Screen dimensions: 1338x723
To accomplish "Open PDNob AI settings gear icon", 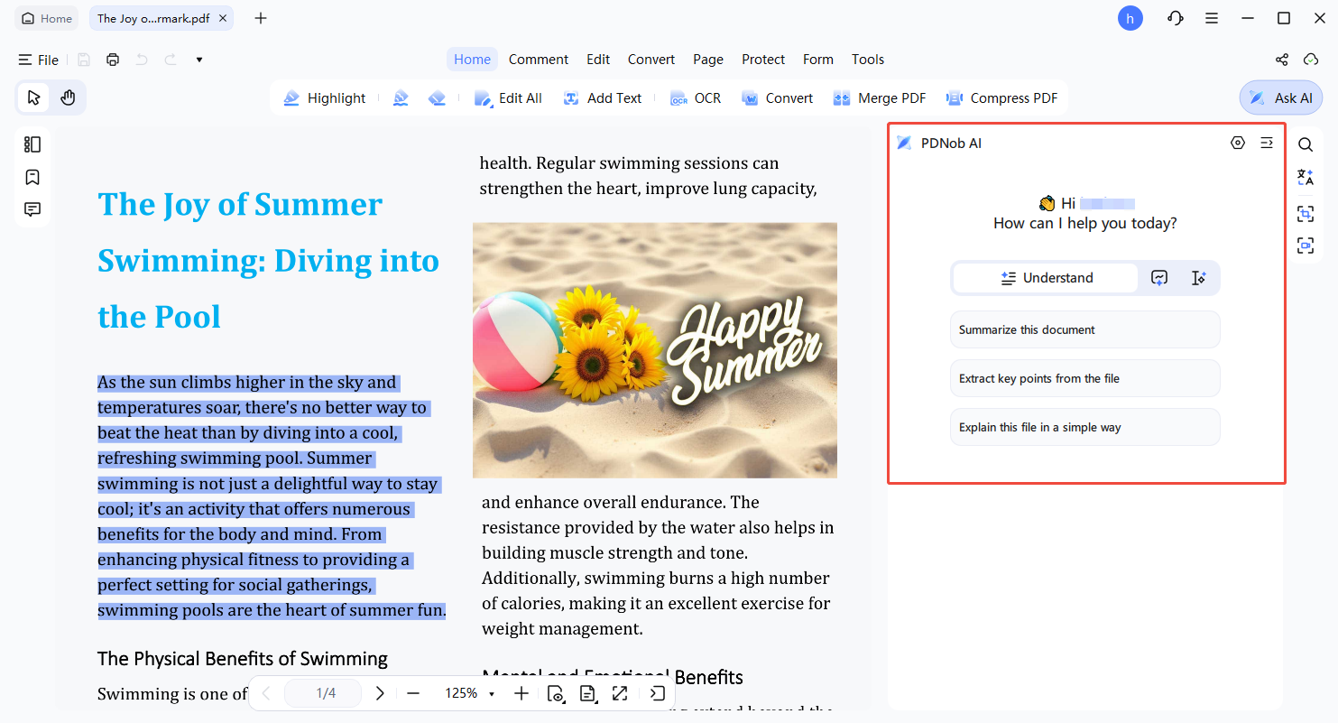I will click(1237, 143).
